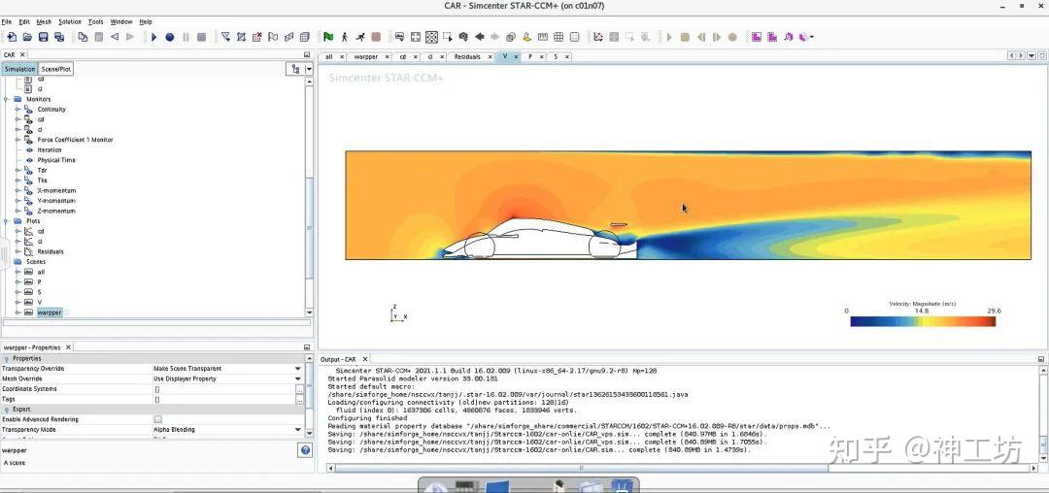This screenshot has width=1049, height=493.
Task: Click the Previous View black arrow
Action: click(x=480, y=38)
